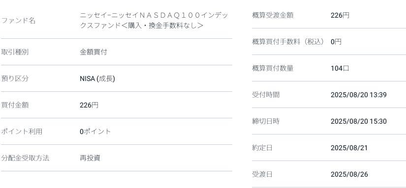Select the 約定日 date 2025/08/21

click(349, 148)
